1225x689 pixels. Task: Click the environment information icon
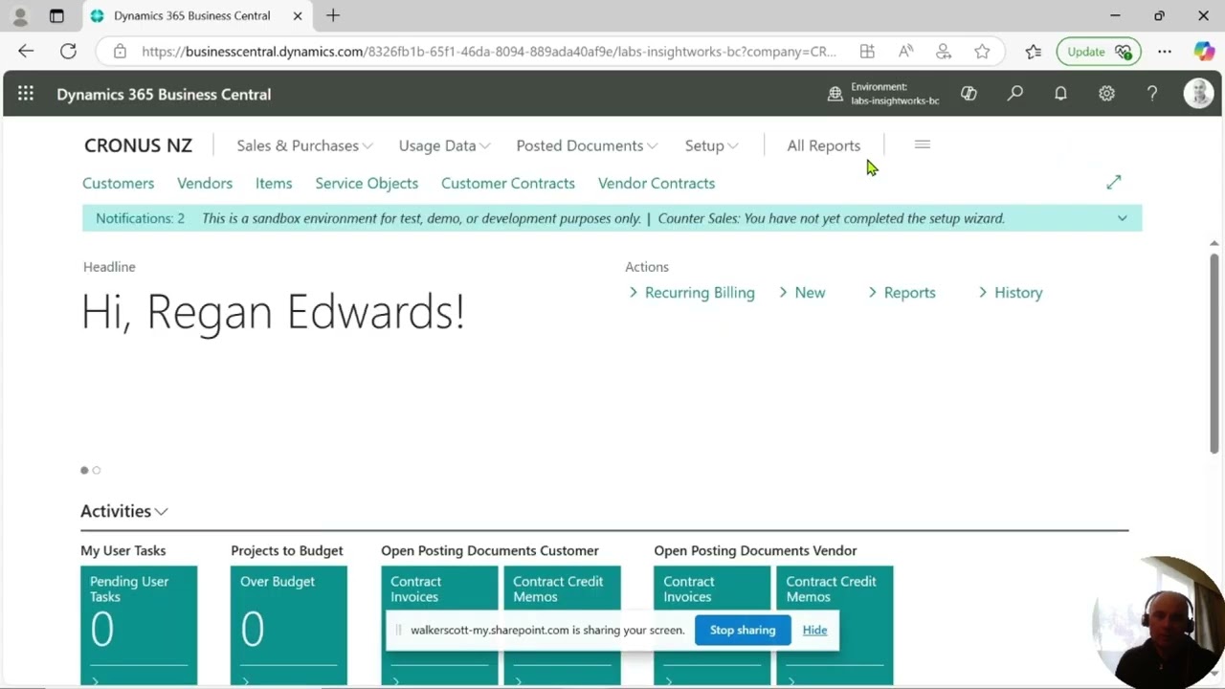coord(835,94)
